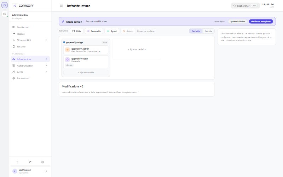Toggle the hamburger sidebar menu icon
The image size is (283, 177).
coord(61,6)
